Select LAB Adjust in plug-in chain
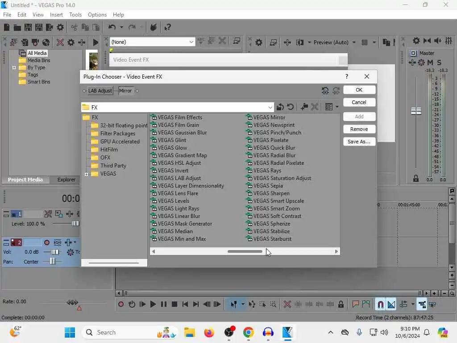This screenshot has width=457, height=343. click(x=100, y=91)
